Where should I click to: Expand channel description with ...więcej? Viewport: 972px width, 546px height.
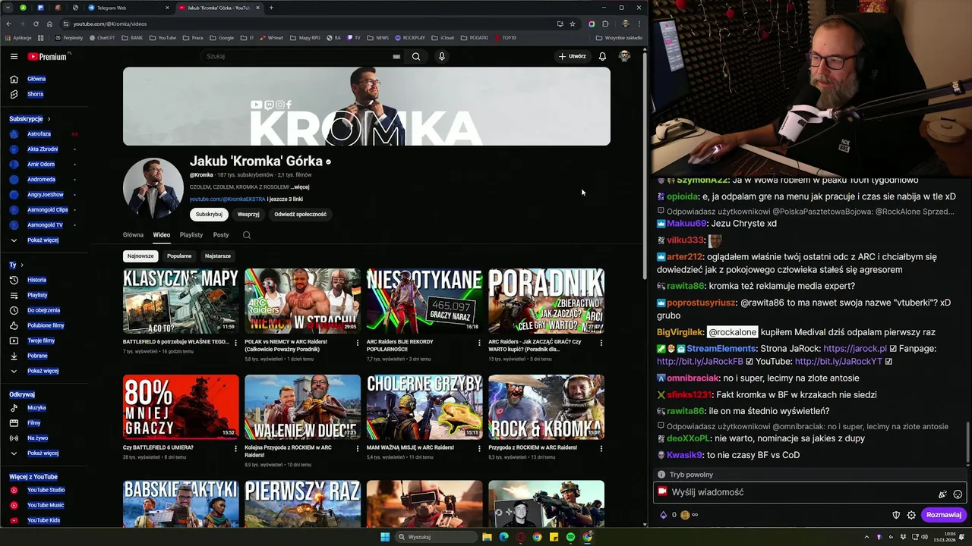pos(300,187)
